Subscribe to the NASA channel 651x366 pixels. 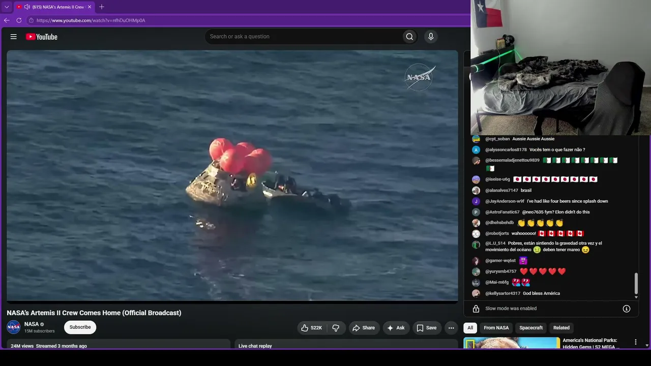[80, 327]
